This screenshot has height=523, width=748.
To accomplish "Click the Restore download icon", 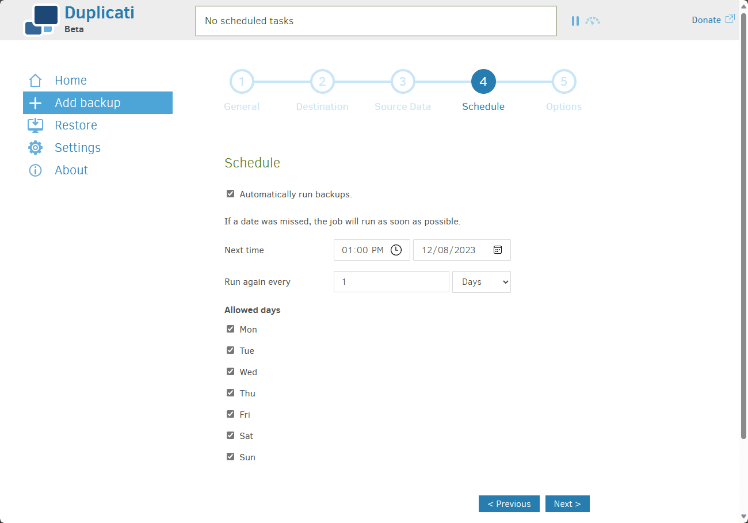I will pyautogui.click(x=36, y=125).
